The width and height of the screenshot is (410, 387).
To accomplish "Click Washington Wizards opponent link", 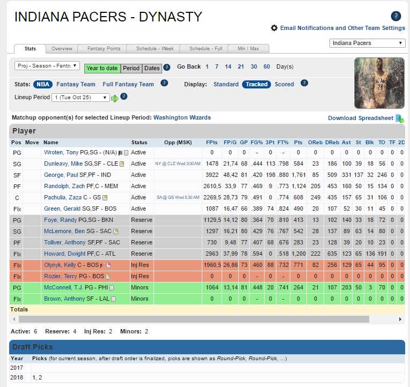I will pyautogui.click(x=182, y=117).
